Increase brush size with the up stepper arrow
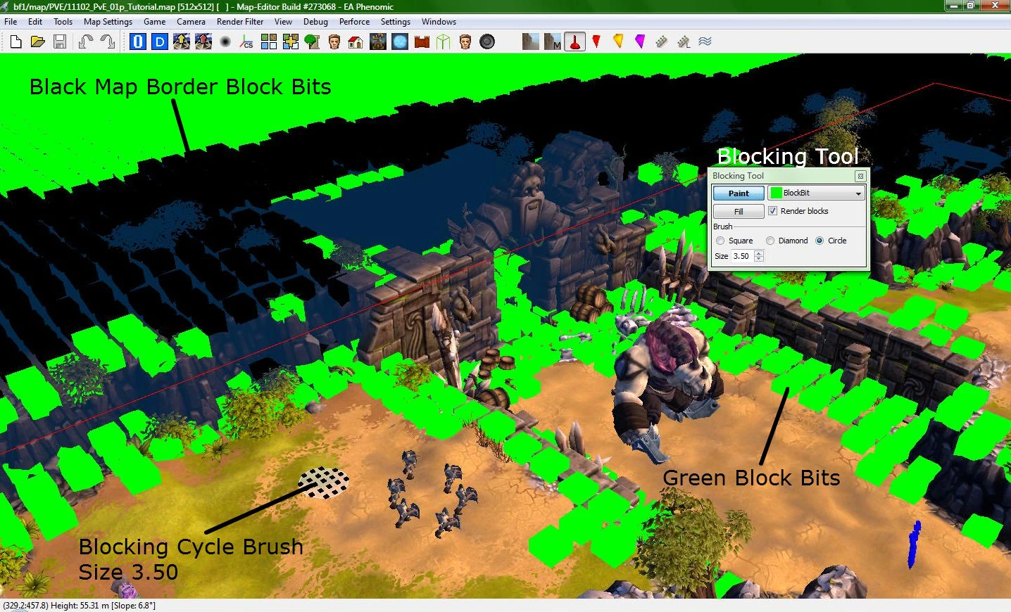Screen dimensions: 1011x612 759,253
